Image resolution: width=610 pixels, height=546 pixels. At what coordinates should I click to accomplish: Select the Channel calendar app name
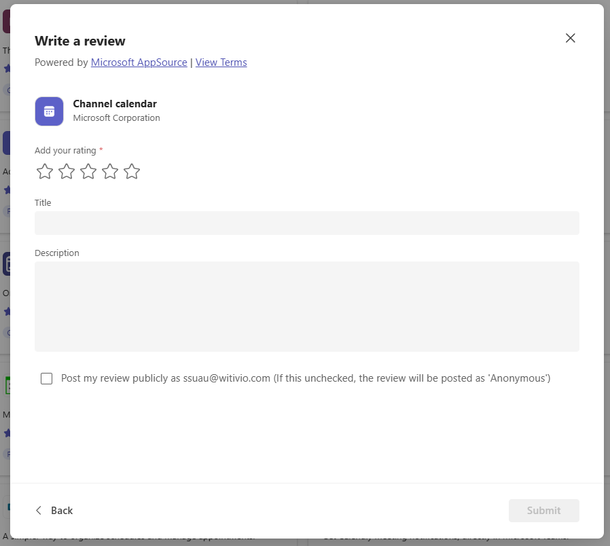[115, 104]
